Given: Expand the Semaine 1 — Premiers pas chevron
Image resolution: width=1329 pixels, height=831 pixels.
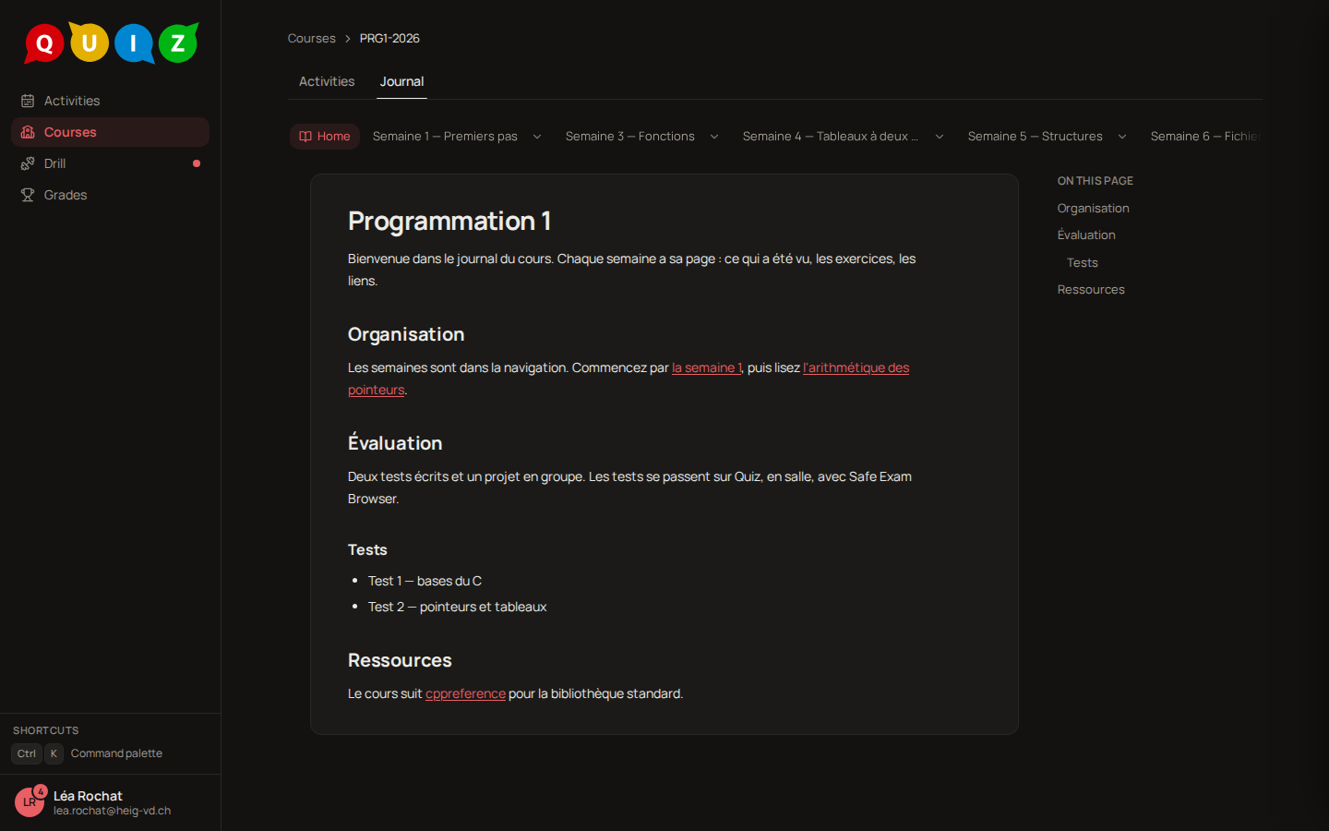Looking at the screenshot, I should pyautogui.click(x=537, y=137).
